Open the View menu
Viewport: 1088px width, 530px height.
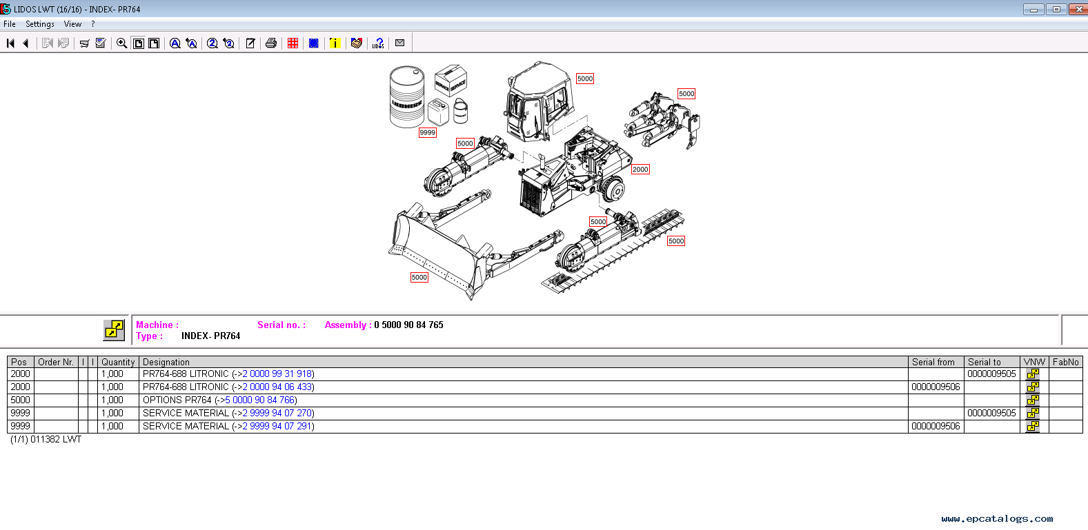point(72,24)
